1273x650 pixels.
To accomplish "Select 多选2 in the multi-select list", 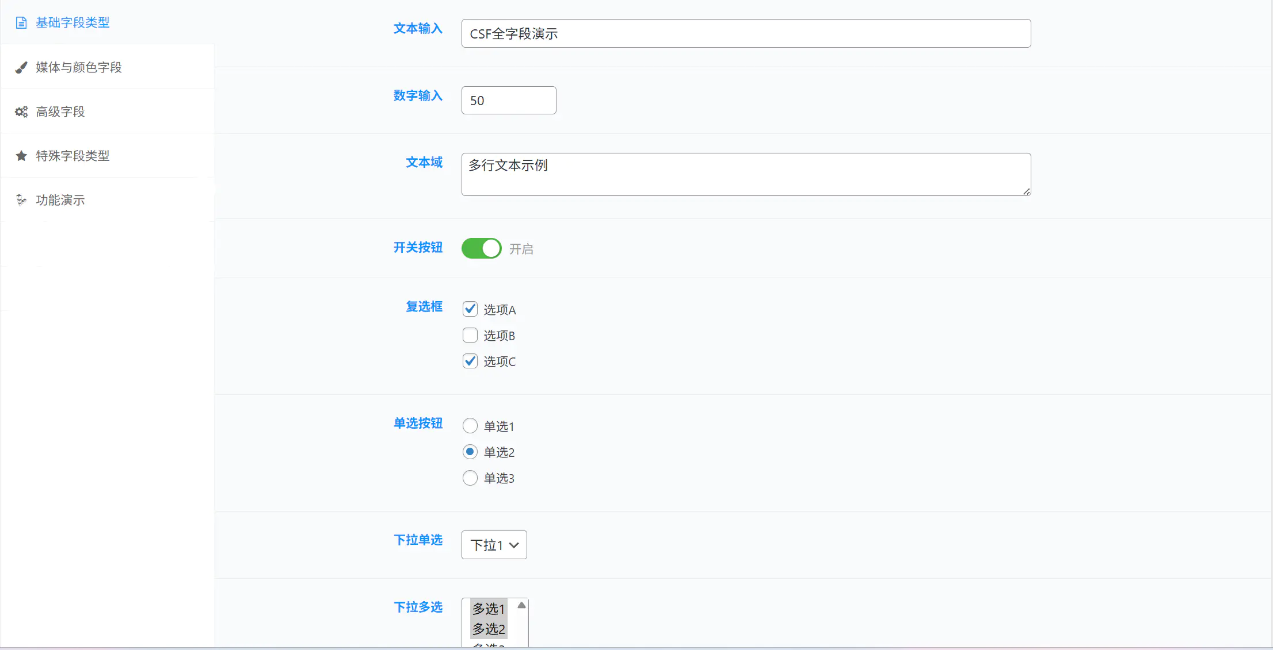I will [488, 629].
